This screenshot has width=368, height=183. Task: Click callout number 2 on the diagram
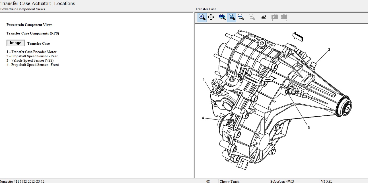point(329,50)
